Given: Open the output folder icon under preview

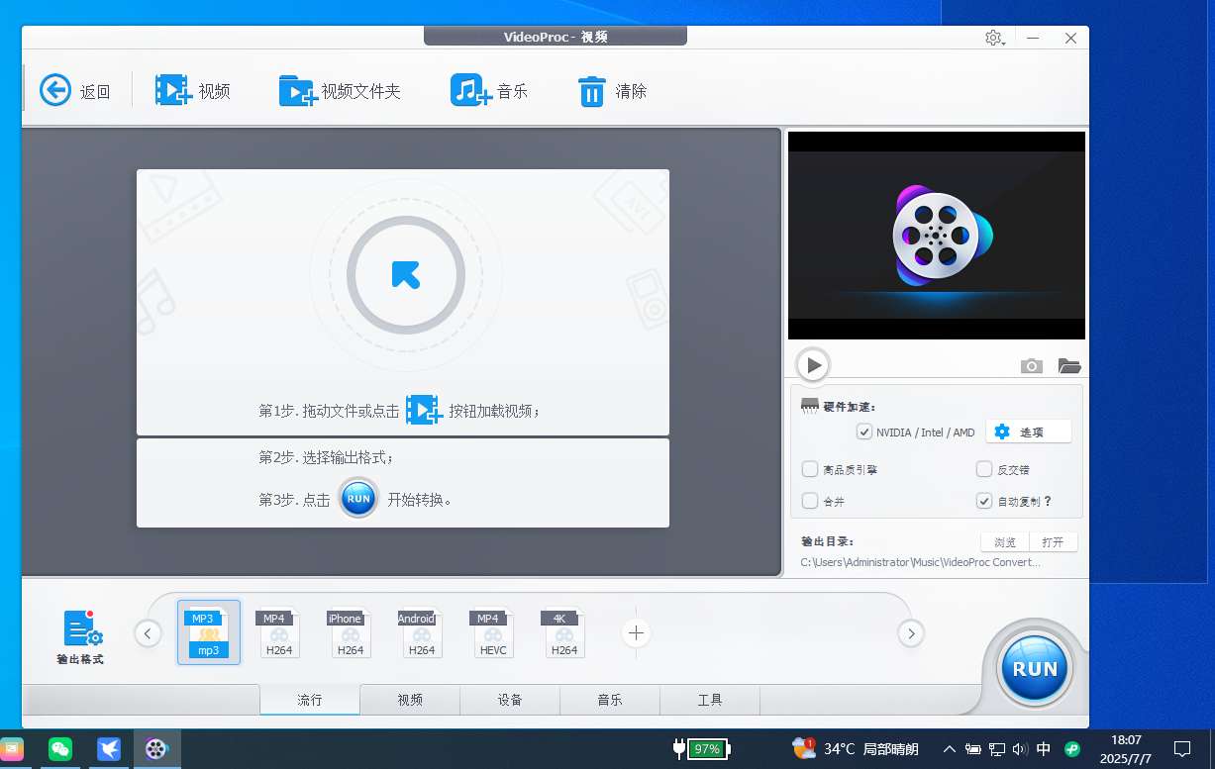Looking at the screenshot, I should point(1069,366).
